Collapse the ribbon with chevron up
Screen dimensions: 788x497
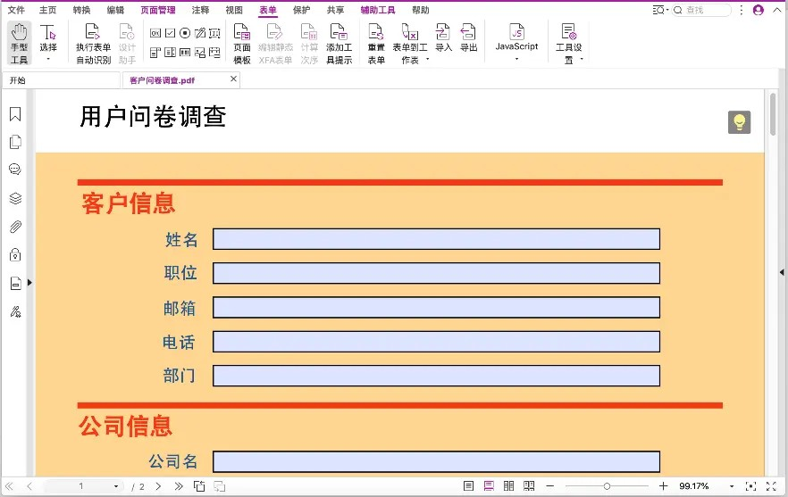coord(777,10)
